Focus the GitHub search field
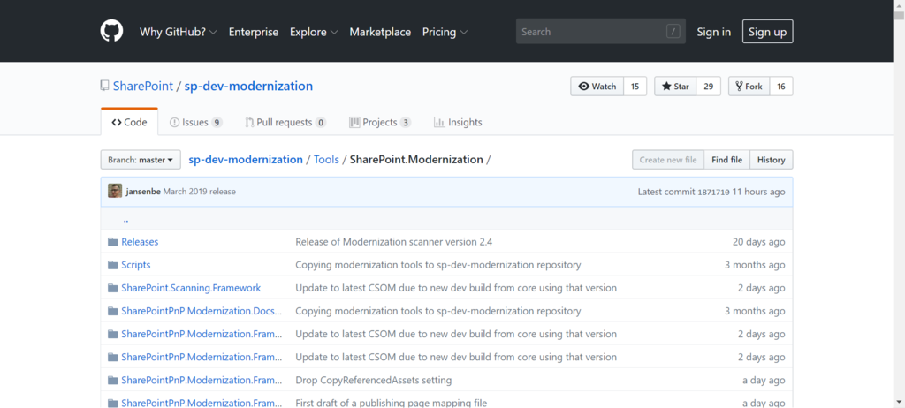905x408 pixels. [x=592, y=32]
